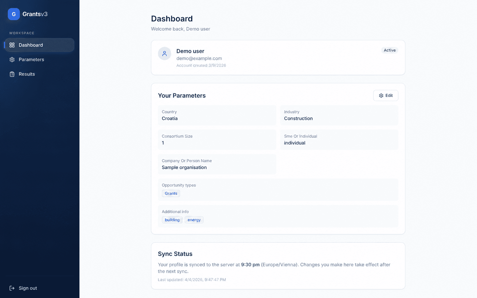The height and width of the screenshot is (298, 477).
Task: Click the 9:30 pm sync time
Action: click(250, 265)
